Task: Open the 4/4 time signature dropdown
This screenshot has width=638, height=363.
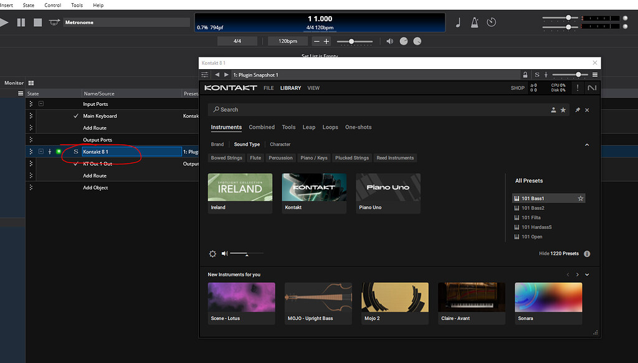Action: [x=237, y=41]
